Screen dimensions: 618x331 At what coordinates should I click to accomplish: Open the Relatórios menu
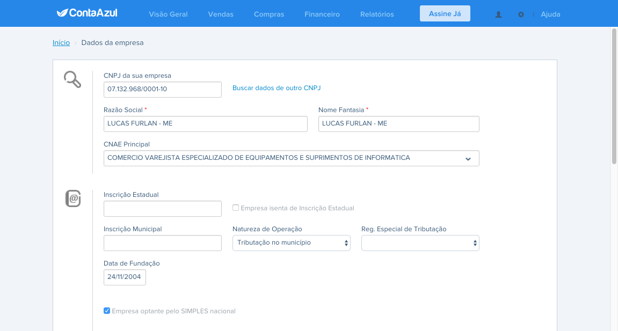(377, 14)
